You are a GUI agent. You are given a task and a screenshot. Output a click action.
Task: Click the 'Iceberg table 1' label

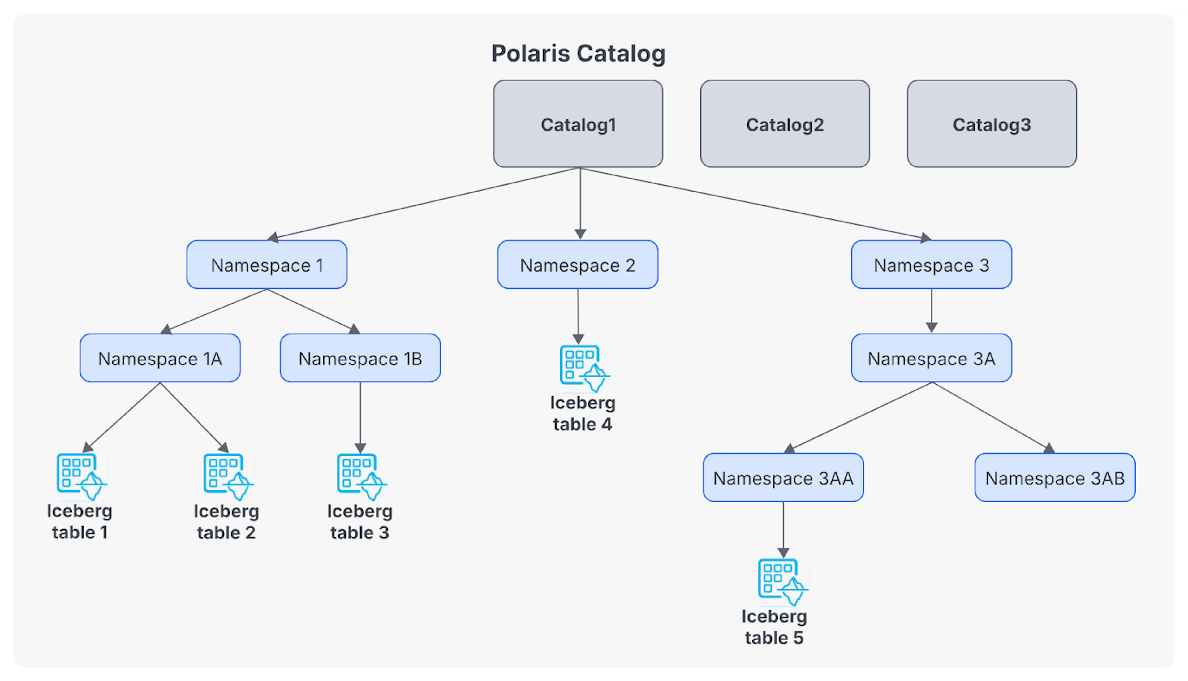tap(80, 522)
